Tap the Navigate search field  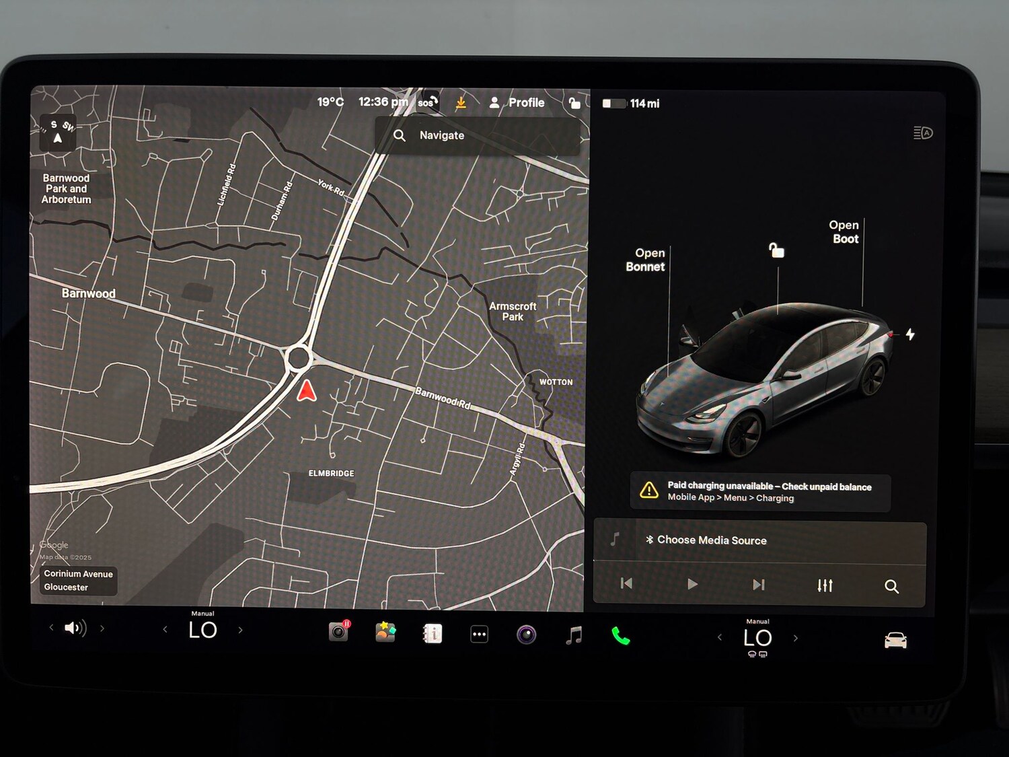click(x=478, y=135)
